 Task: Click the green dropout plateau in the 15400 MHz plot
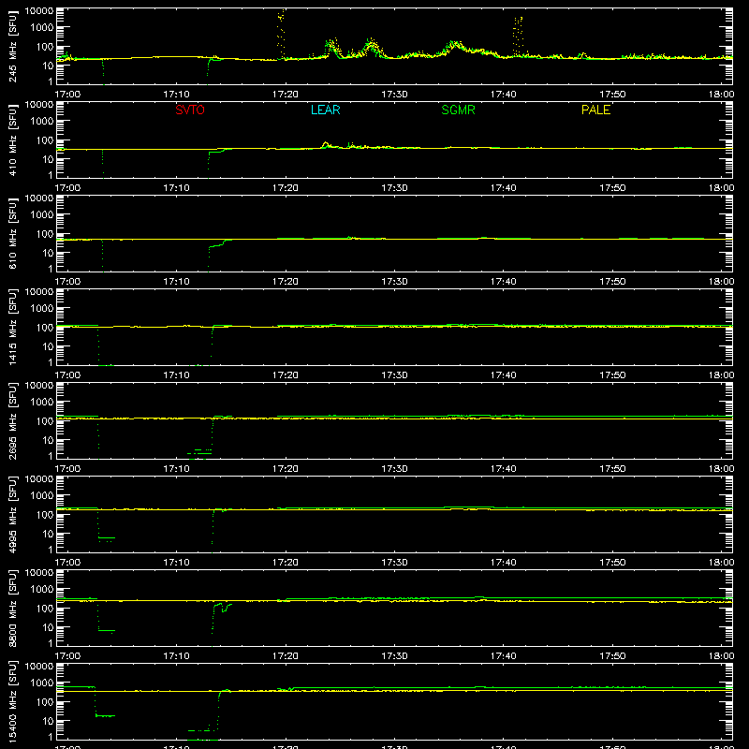pos(106,715)
